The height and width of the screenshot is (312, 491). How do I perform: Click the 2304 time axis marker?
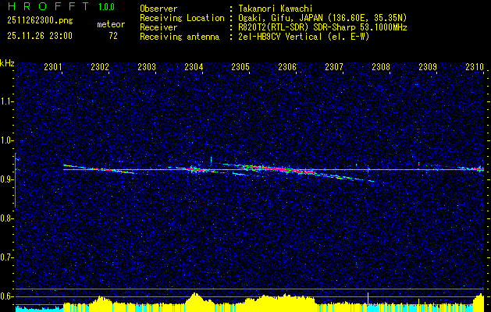coord(194,66)
